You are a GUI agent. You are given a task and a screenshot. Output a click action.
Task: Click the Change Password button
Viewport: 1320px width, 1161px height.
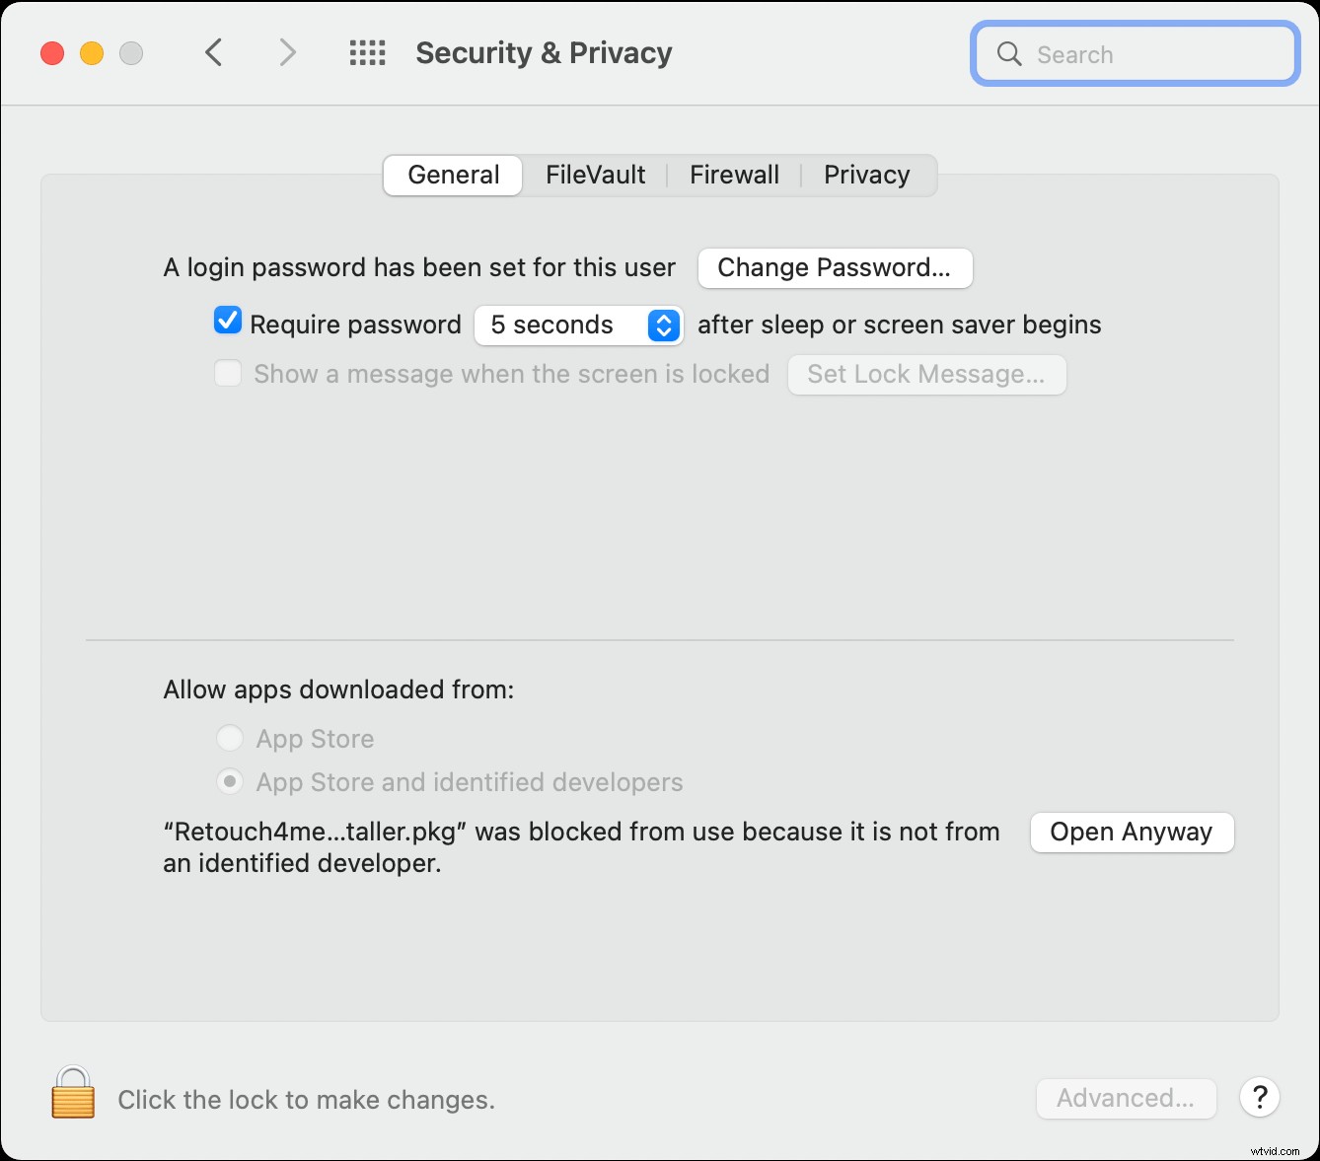tap(835, 267)
